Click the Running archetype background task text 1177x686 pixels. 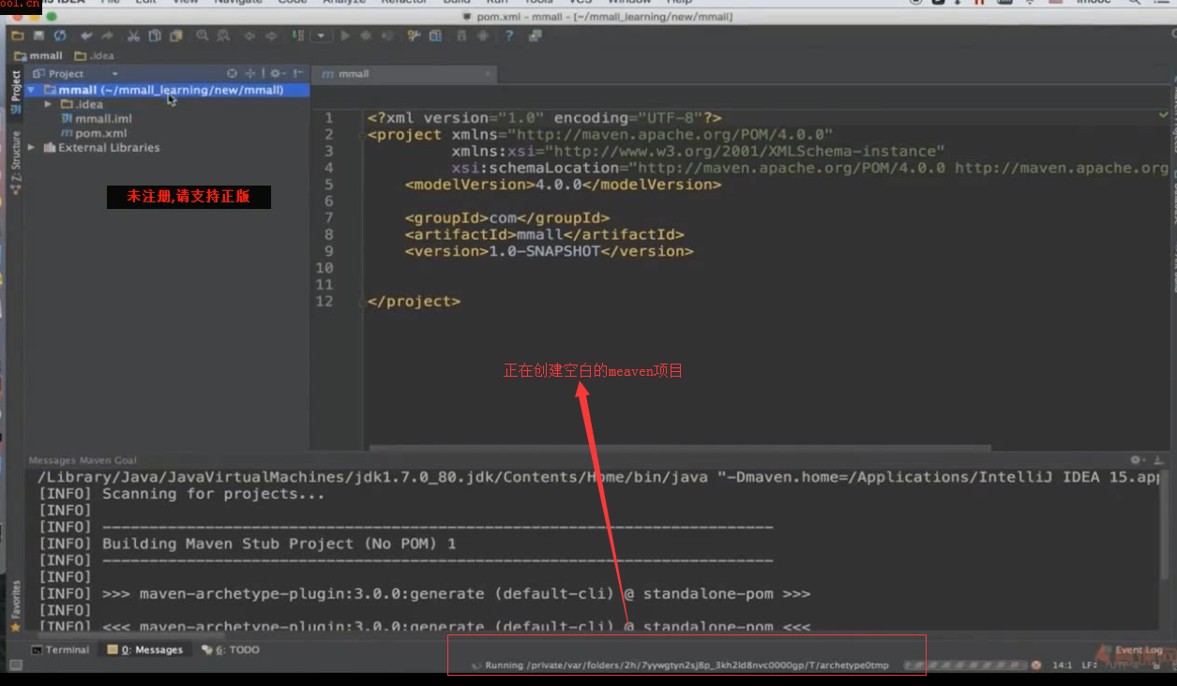pyautogui.click(x=686, y=665)
